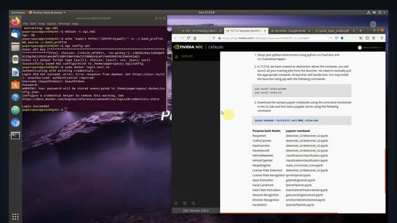
Task: Show Applications grid at dock bottom
Action: [x=15, y=217]
